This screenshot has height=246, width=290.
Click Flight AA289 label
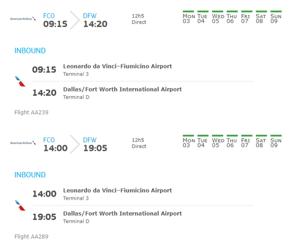pos(31,237)
